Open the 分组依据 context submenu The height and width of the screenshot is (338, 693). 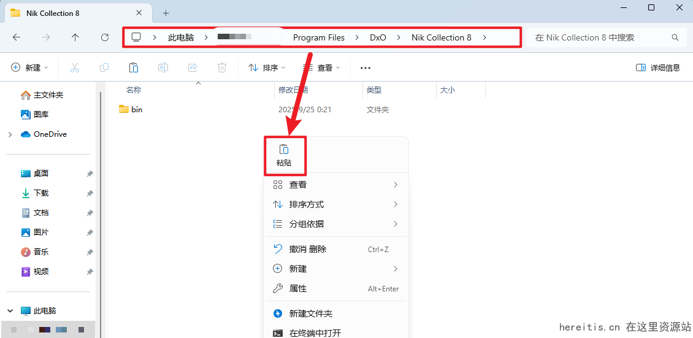[336, 224]
